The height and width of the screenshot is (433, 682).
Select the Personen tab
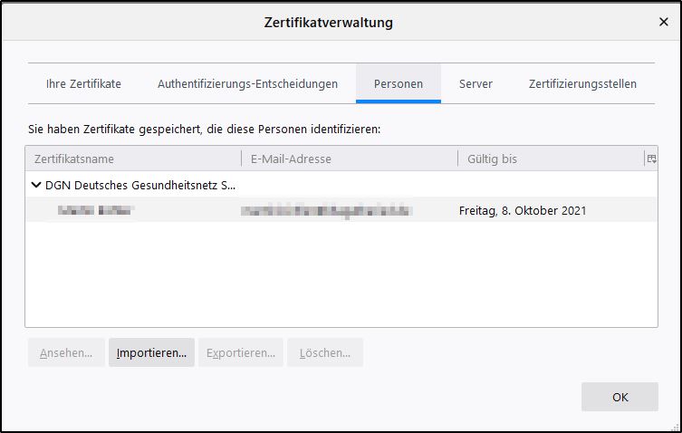pyautogui.click(x=399, y=84)
